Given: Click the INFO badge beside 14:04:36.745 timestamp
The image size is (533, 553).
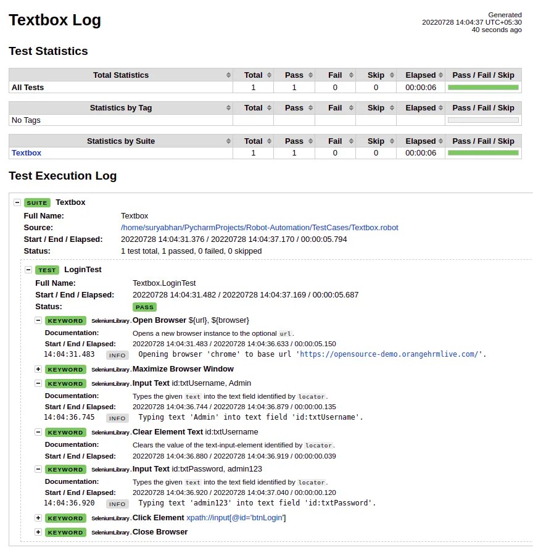Looking at the screenshot, I should 117,418.
